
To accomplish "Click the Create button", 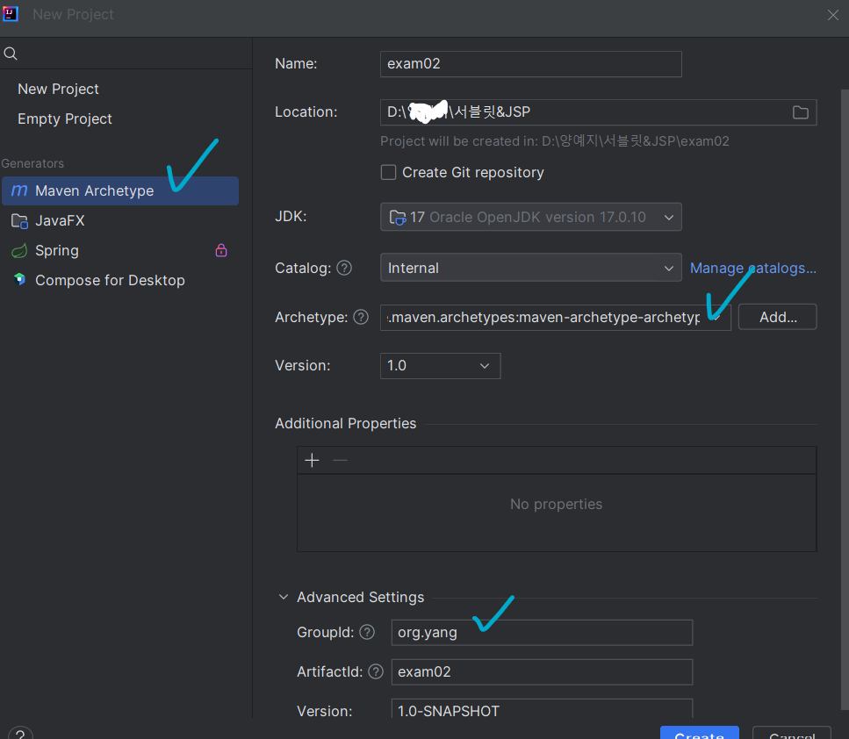I will pos(700,733).
